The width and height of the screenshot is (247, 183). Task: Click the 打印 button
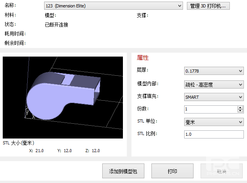tap(172, 171)
